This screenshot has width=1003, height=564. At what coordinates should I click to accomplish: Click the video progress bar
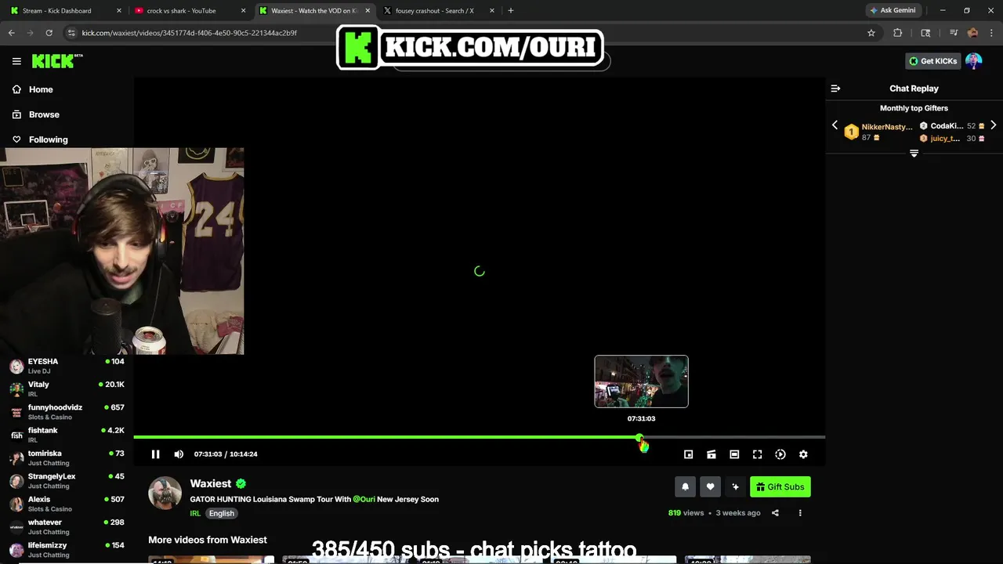coord(479,437)
